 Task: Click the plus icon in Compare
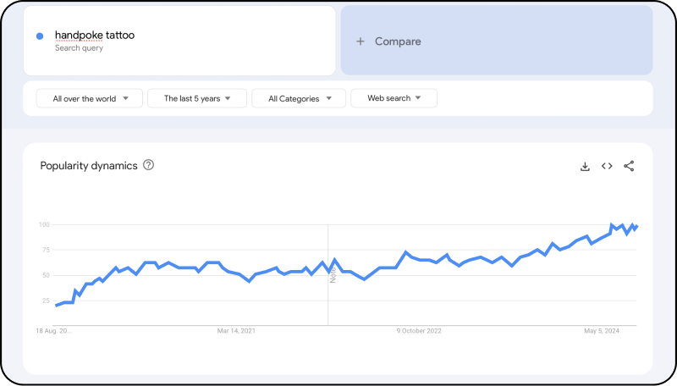click(x=360, y=41)
